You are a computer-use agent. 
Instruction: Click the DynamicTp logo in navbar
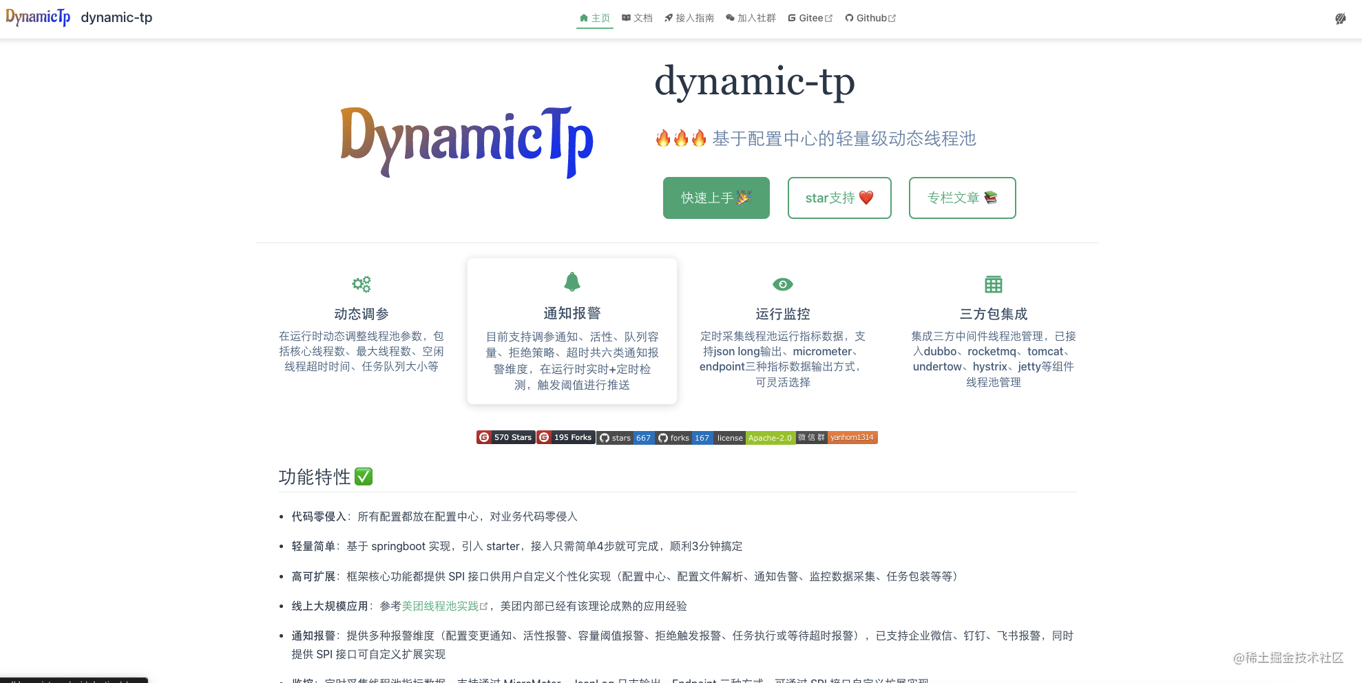pyautogui.click(x=38, y=17)
